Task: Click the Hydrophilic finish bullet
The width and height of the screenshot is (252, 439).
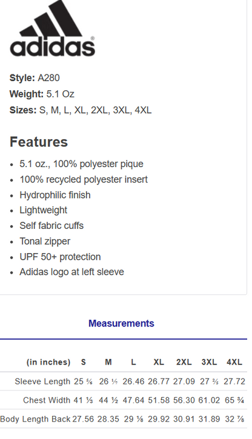Action: pyautogui.click(x=55, y=195)
